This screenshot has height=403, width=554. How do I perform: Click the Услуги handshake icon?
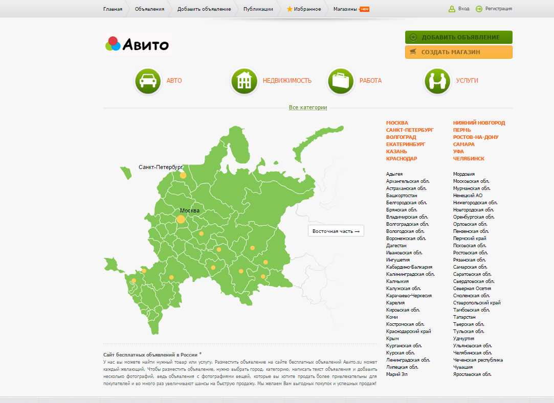437,81
